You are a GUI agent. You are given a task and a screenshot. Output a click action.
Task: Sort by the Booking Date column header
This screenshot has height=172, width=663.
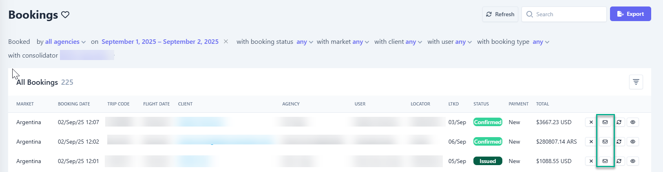click(x=74, y=104)
